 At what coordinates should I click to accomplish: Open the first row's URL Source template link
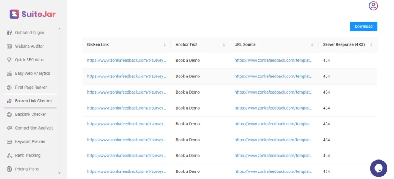coord(274,60)
